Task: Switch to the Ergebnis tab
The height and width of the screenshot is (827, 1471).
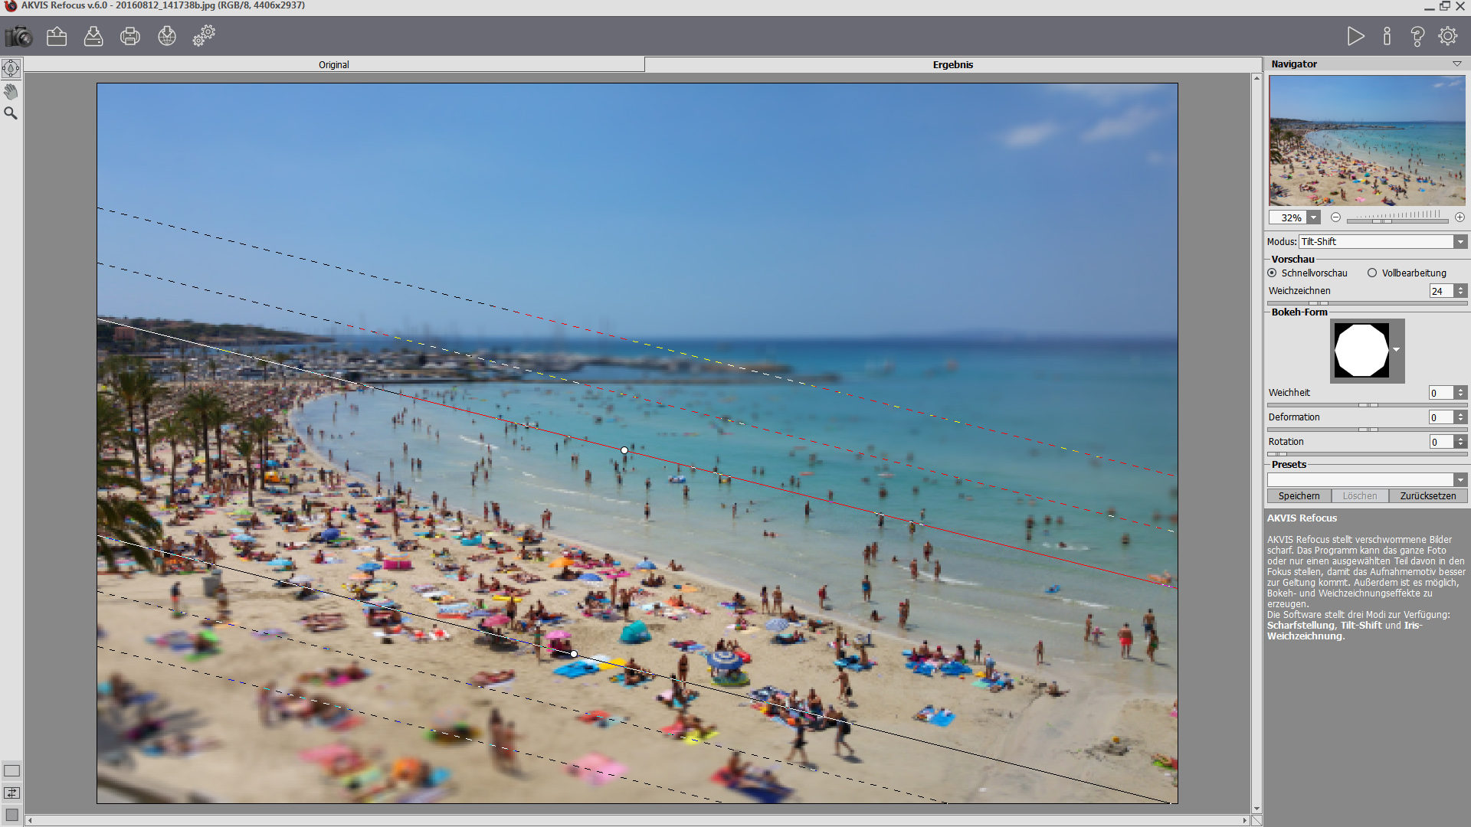Action: pos(952,65)
